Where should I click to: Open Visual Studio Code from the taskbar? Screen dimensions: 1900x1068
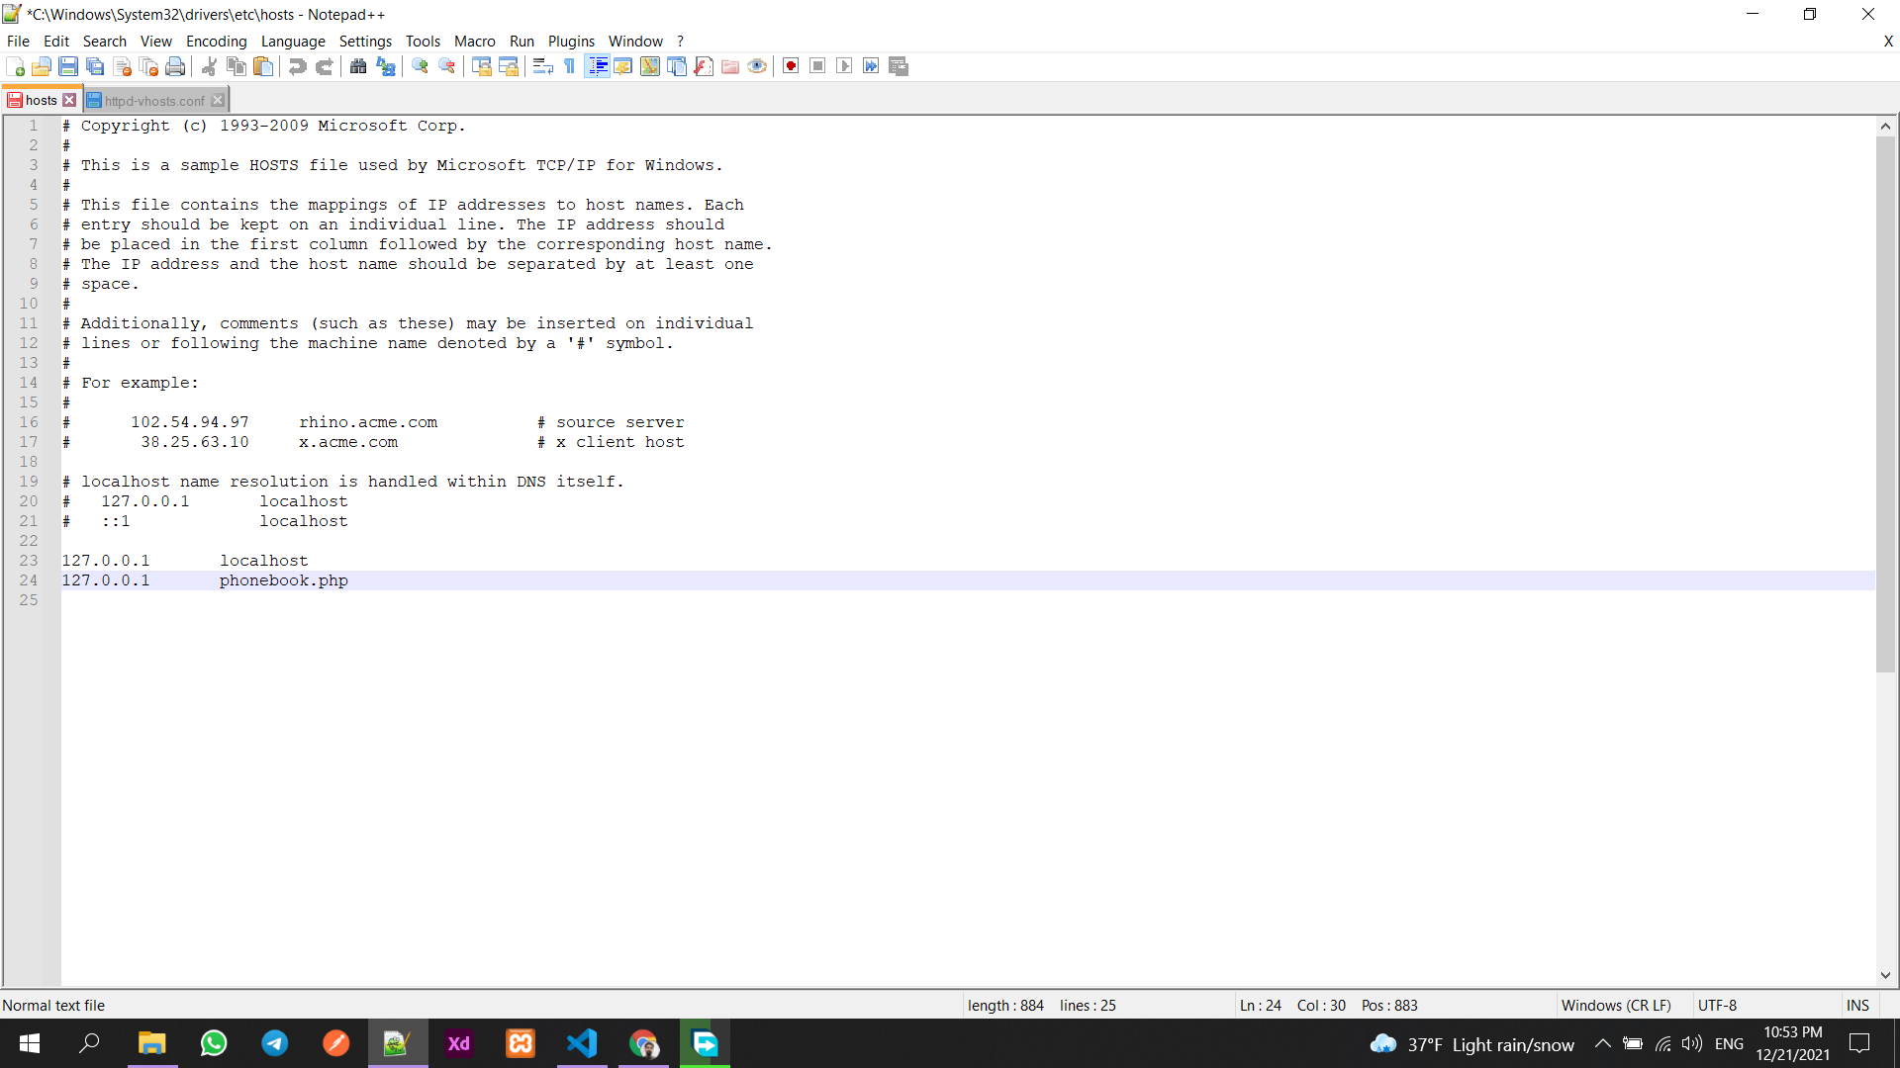click(x=582, y=1043)
